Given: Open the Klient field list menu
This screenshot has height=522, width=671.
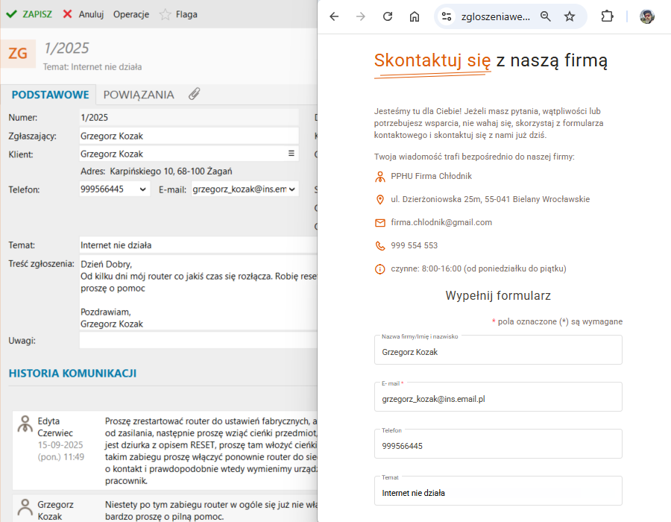Looking at the screenshot, I should tap(292, 154).
